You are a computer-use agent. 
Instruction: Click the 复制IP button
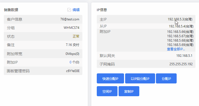point(129,91)
